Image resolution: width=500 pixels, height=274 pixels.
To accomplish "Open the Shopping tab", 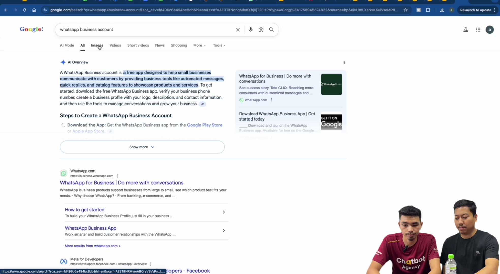I will tap(179, 45).
